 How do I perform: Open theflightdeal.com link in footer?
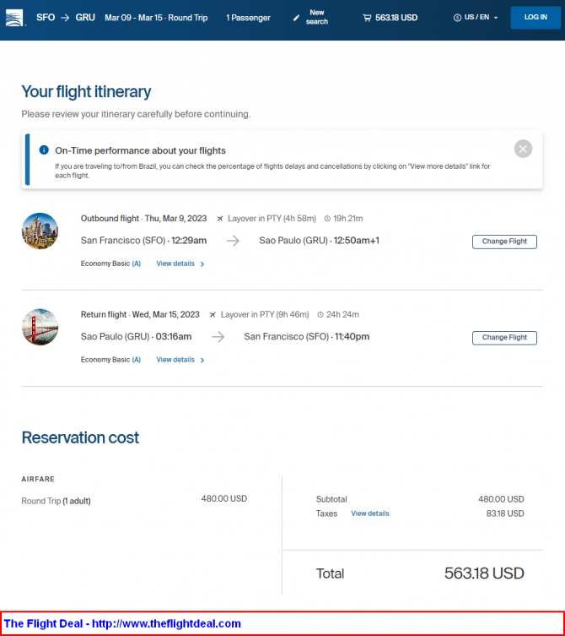(x=166, y=623)
